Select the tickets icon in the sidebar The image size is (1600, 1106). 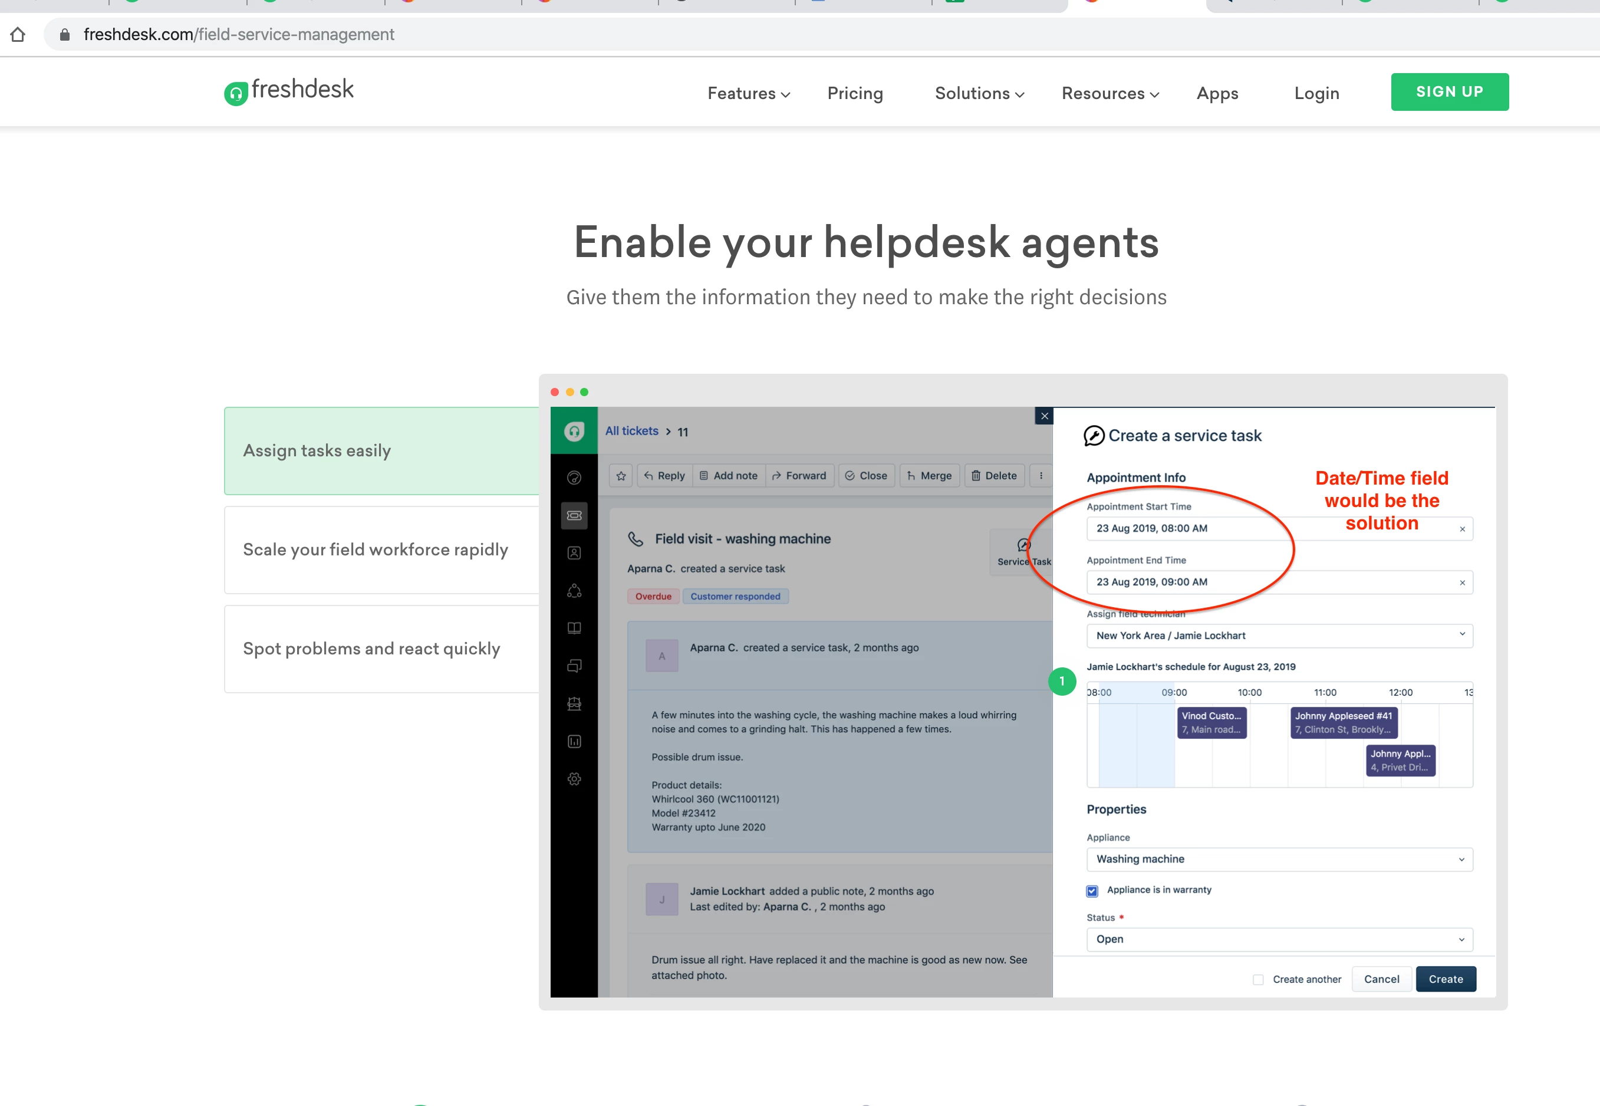[x=574, y=516]
